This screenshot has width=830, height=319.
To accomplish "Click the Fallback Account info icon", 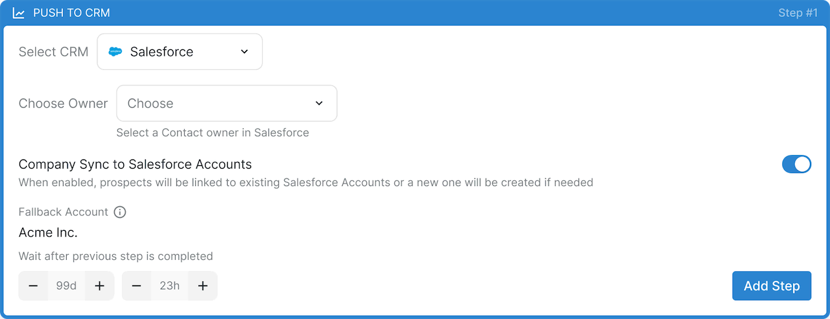I will (119, 212).
